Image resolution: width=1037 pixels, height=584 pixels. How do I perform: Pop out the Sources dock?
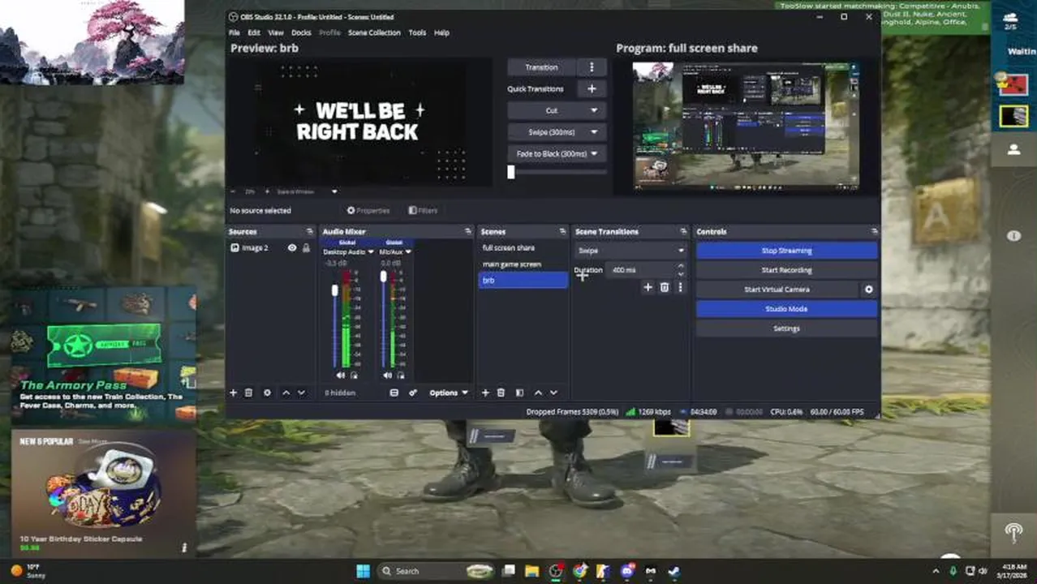[x=309, y=231]
